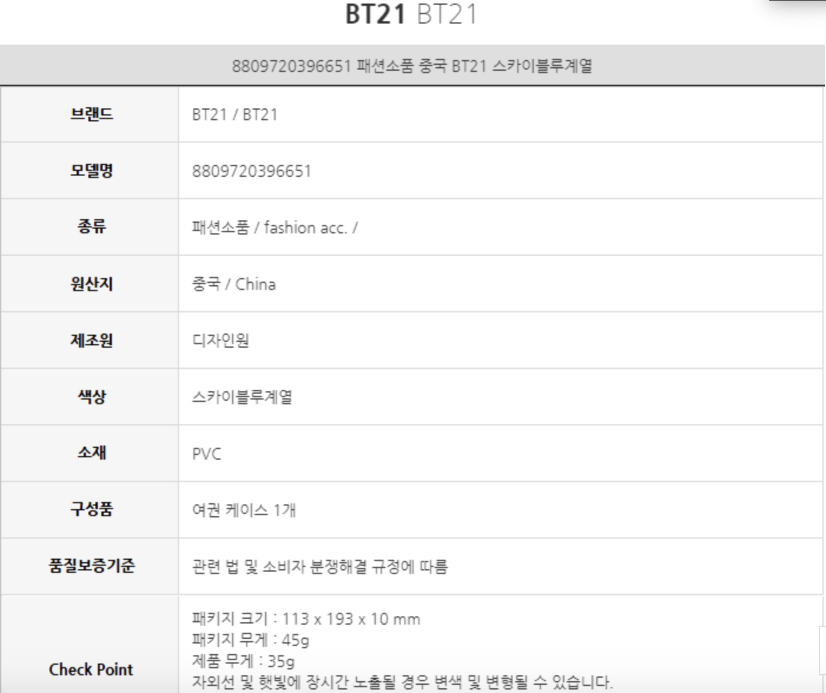Click the 브랜드 row label

91,114
